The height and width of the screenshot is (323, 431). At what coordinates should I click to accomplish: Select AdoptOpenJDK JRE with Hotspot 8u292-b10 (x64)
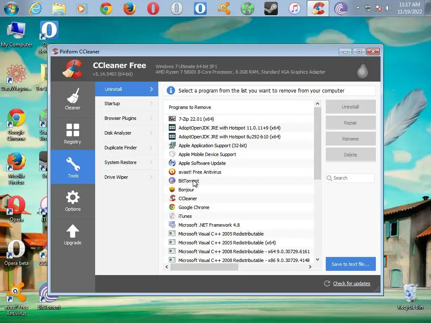(239, 137)
